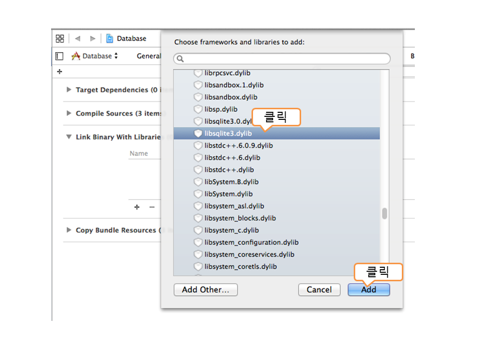Screen dimensions: 481x361
Task: Toggle the targets list sidebar icon
Action: pos(59,56)
